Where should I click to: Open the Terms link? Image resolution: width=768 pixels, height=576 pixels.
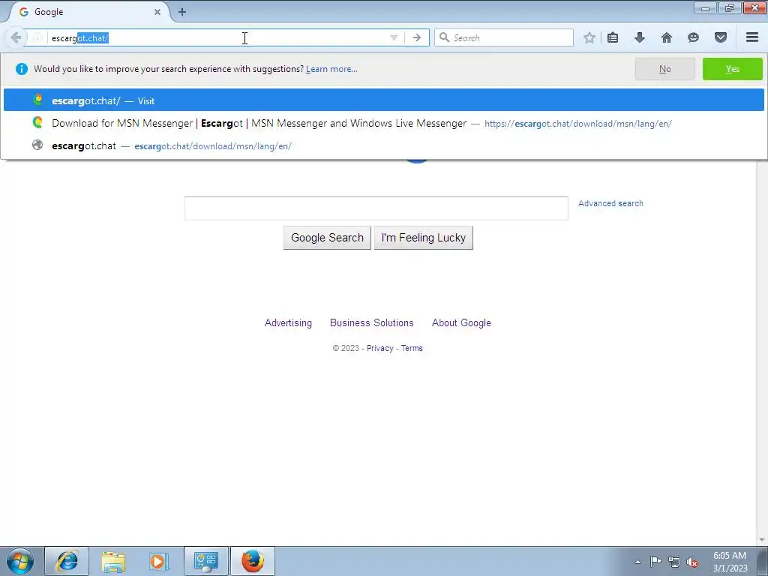pos(412,348)
